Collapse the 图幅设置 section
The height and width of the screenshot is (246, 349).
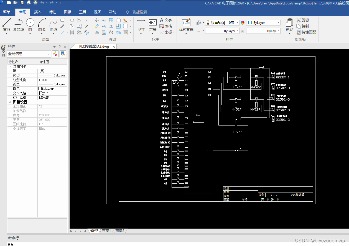click(10, 102)
